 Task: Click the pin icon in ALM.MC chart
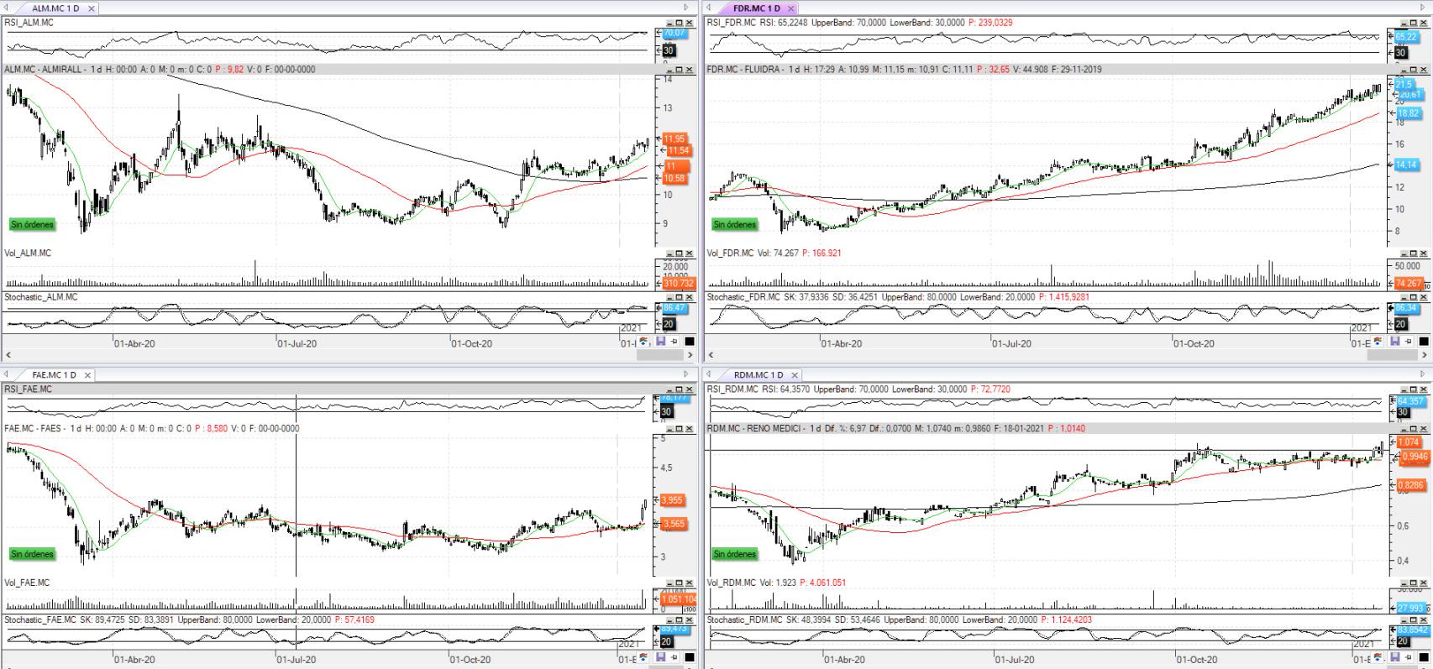coord(675,342)
